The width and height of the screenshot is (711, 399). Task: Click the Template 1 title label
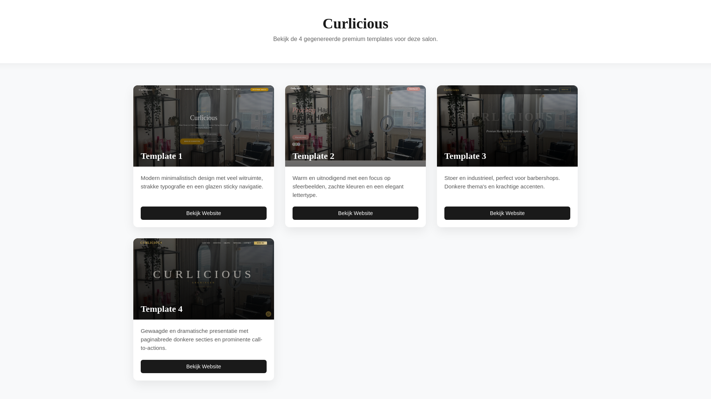point(161,156)
